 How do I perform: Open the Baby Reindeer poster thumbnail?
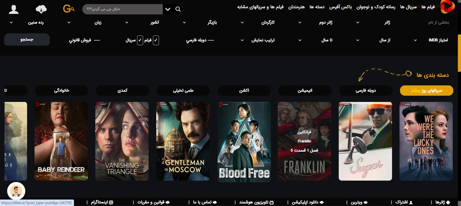click(x=61, y=141)
